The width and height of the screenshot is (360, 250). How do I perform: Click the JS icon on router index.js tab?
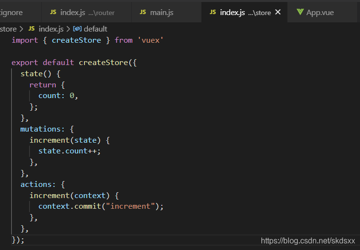tap(53, 12)
